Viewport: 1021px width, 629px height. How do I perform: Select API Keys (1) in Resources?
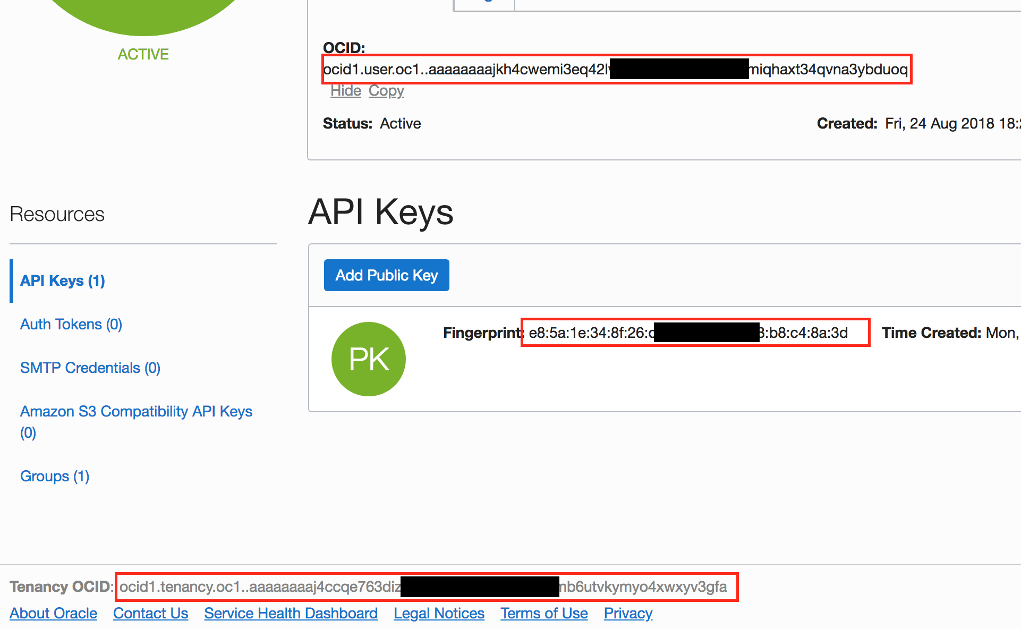click(x=63, y=280)
